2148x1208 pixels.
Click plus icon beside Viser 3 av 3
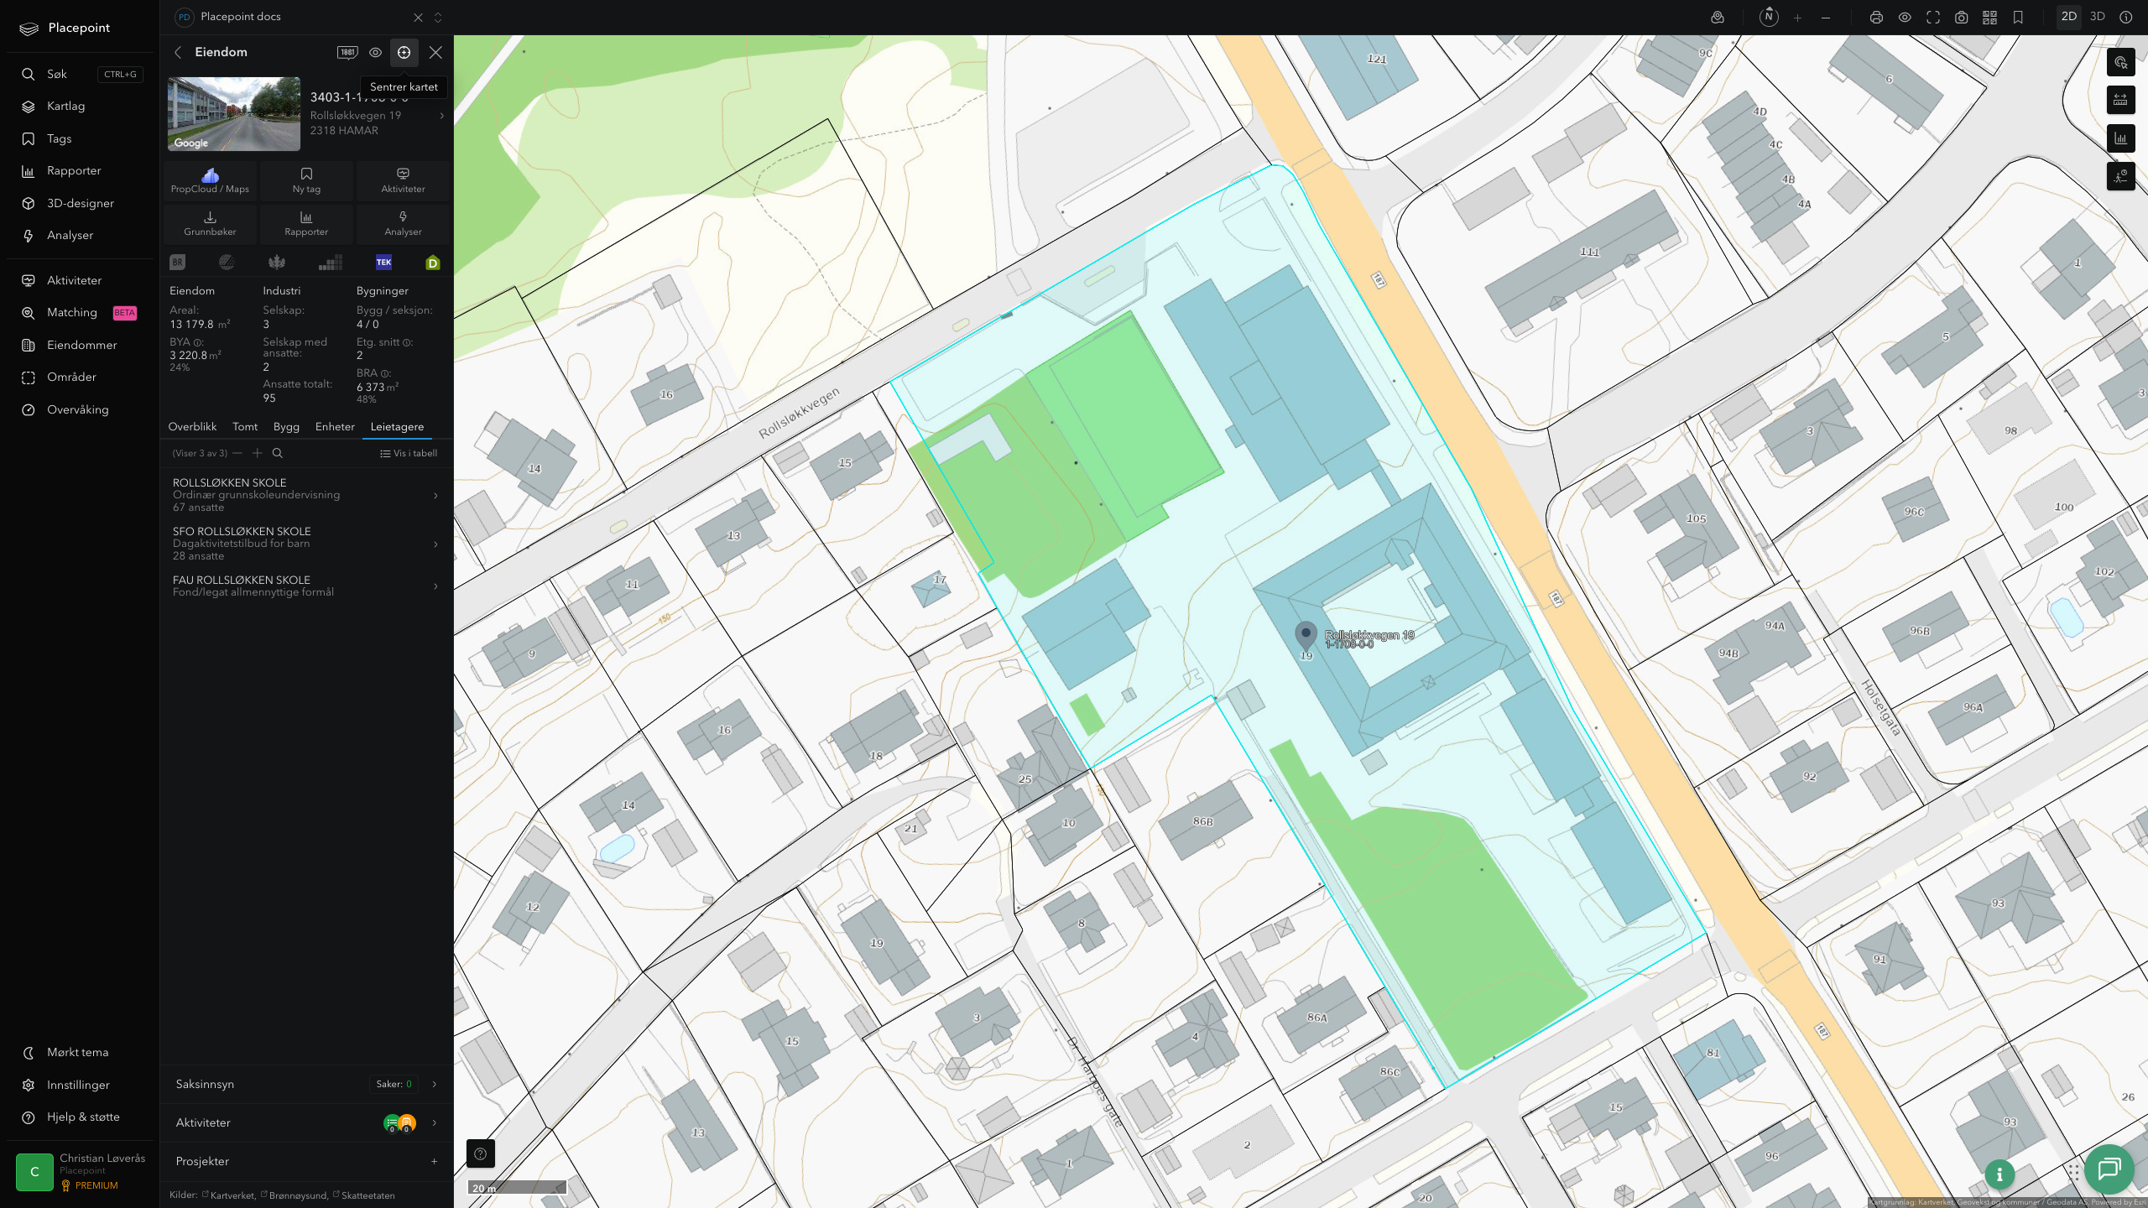(258, 453)
